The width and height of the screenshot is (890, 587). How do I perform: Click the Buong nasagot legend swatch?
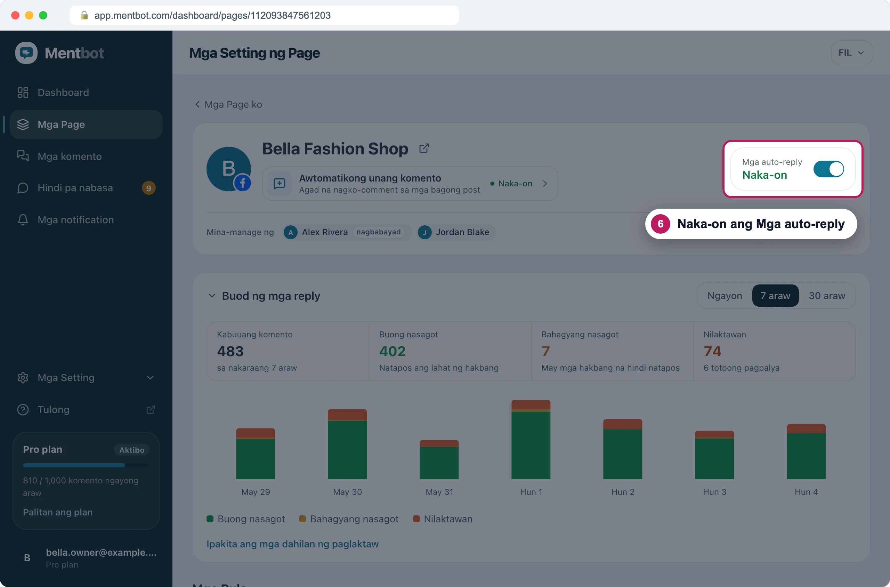point(210,519)
